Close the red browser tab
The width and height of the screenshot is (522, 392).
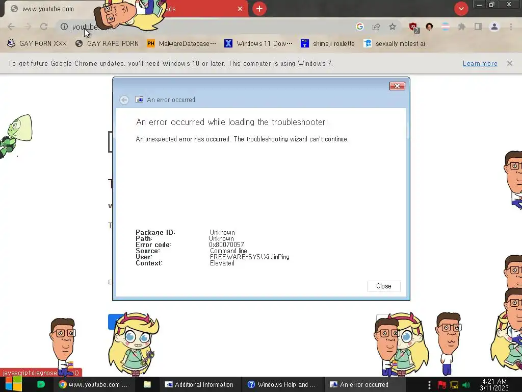[240, 9]
